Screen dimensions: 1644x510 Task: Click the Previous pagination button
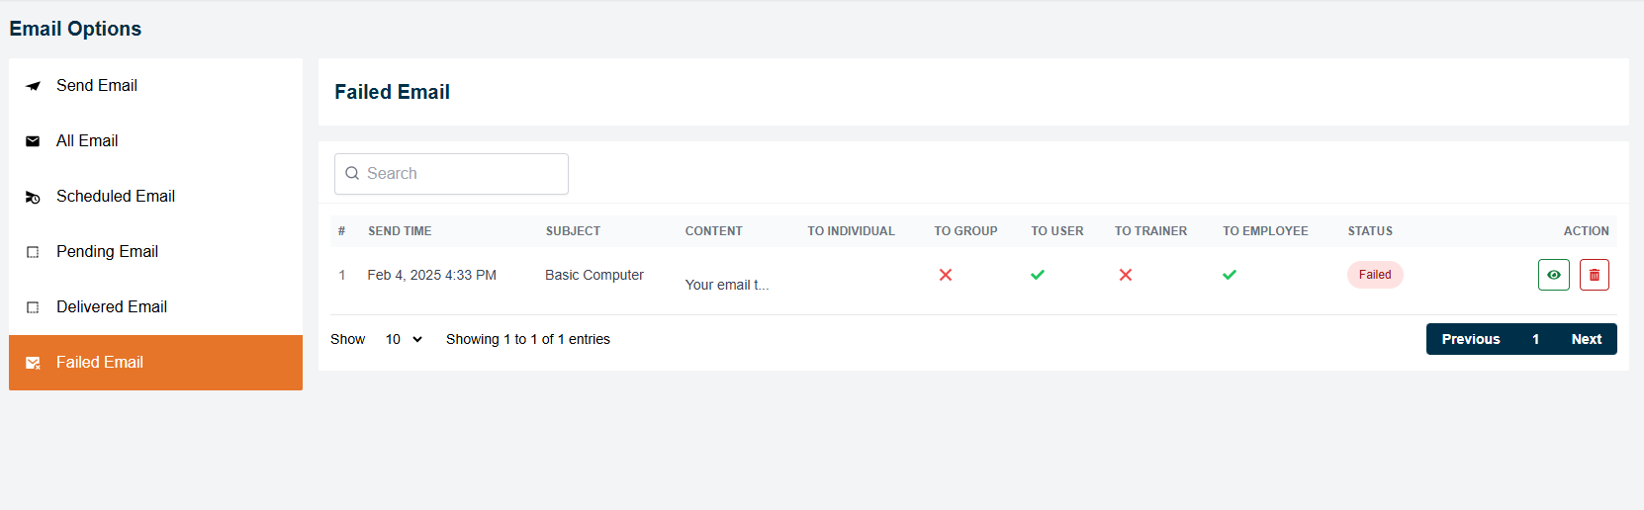[x=1470, y=339]
